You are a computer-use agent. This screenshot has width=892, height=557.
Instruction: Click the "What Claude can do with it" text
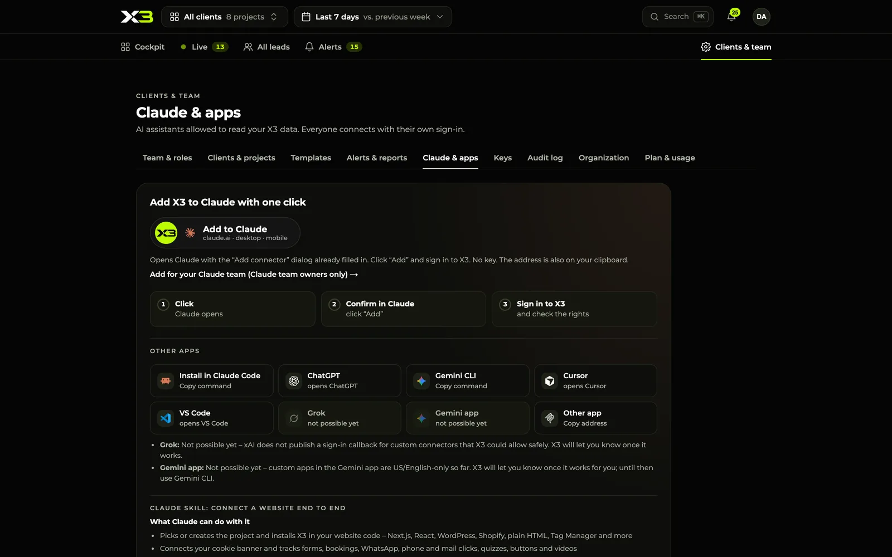click(200, 521)
